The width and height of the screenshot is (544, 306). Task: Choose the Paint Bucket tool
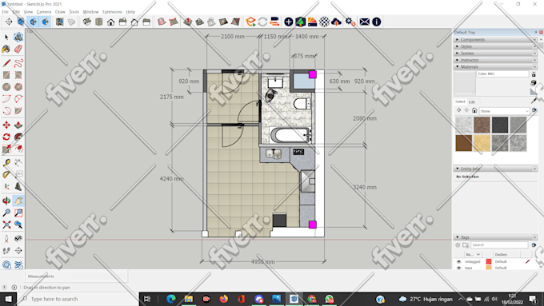[x=6, y=50]
